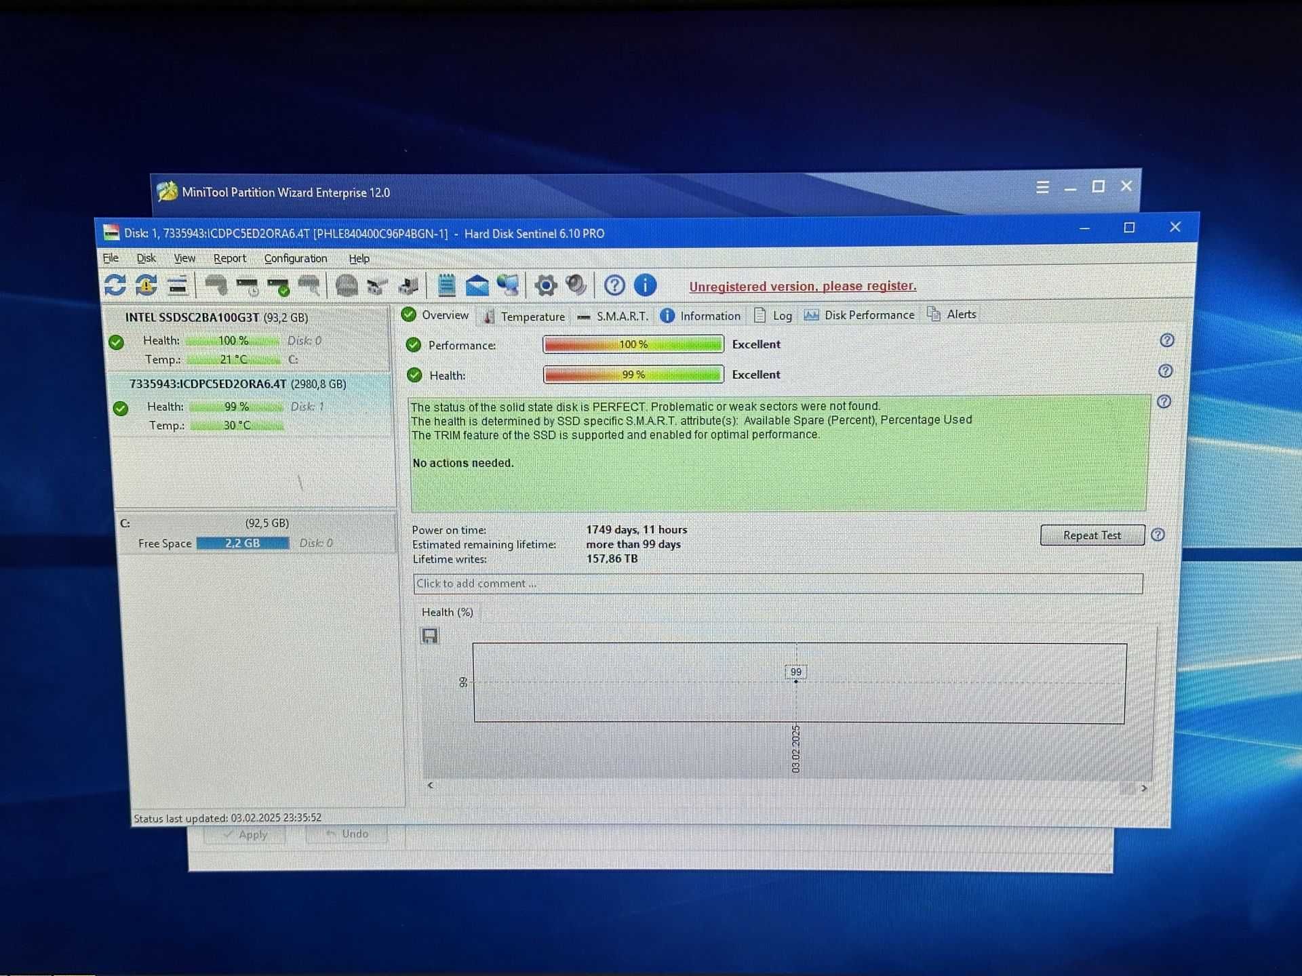Switch to the Overview tab

[435, 315]
